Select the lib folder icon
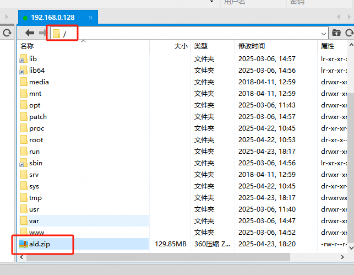354x275 pixels. 24,58
